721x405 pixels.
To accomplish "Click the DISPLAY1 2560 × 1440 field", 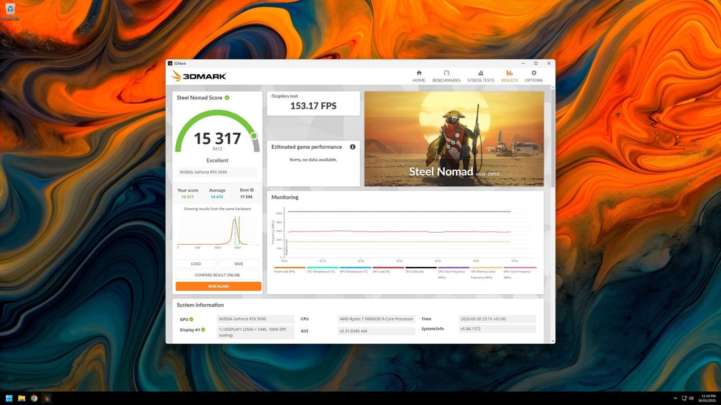I will tap(255, 332).
